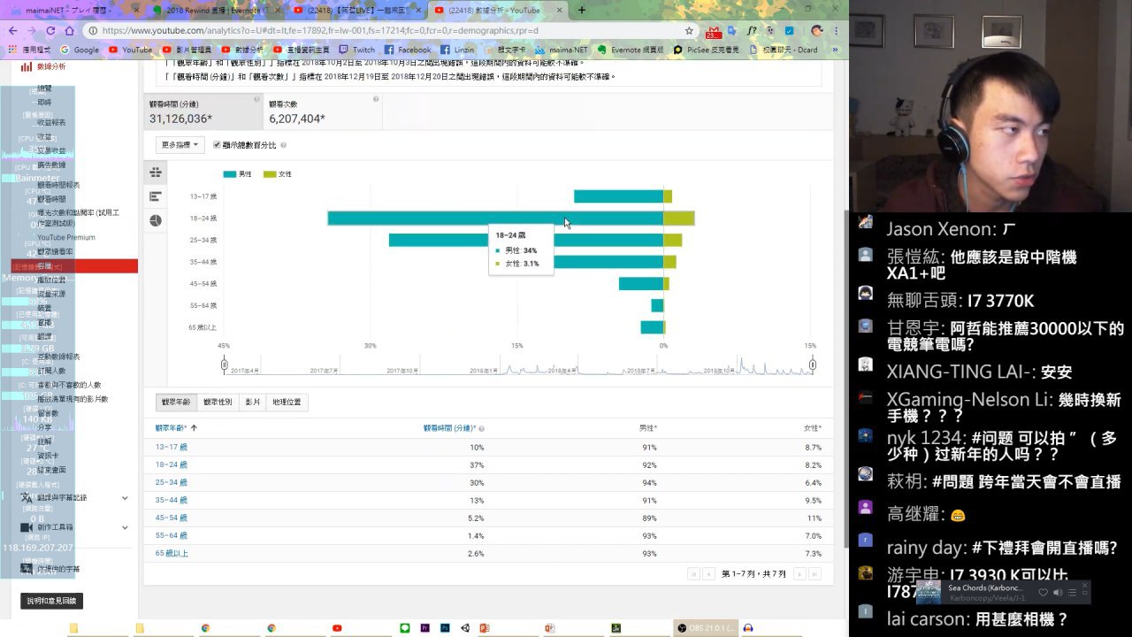
Task: Open the 13–17 歲 age group row link
Action: (x=172, y=448)
